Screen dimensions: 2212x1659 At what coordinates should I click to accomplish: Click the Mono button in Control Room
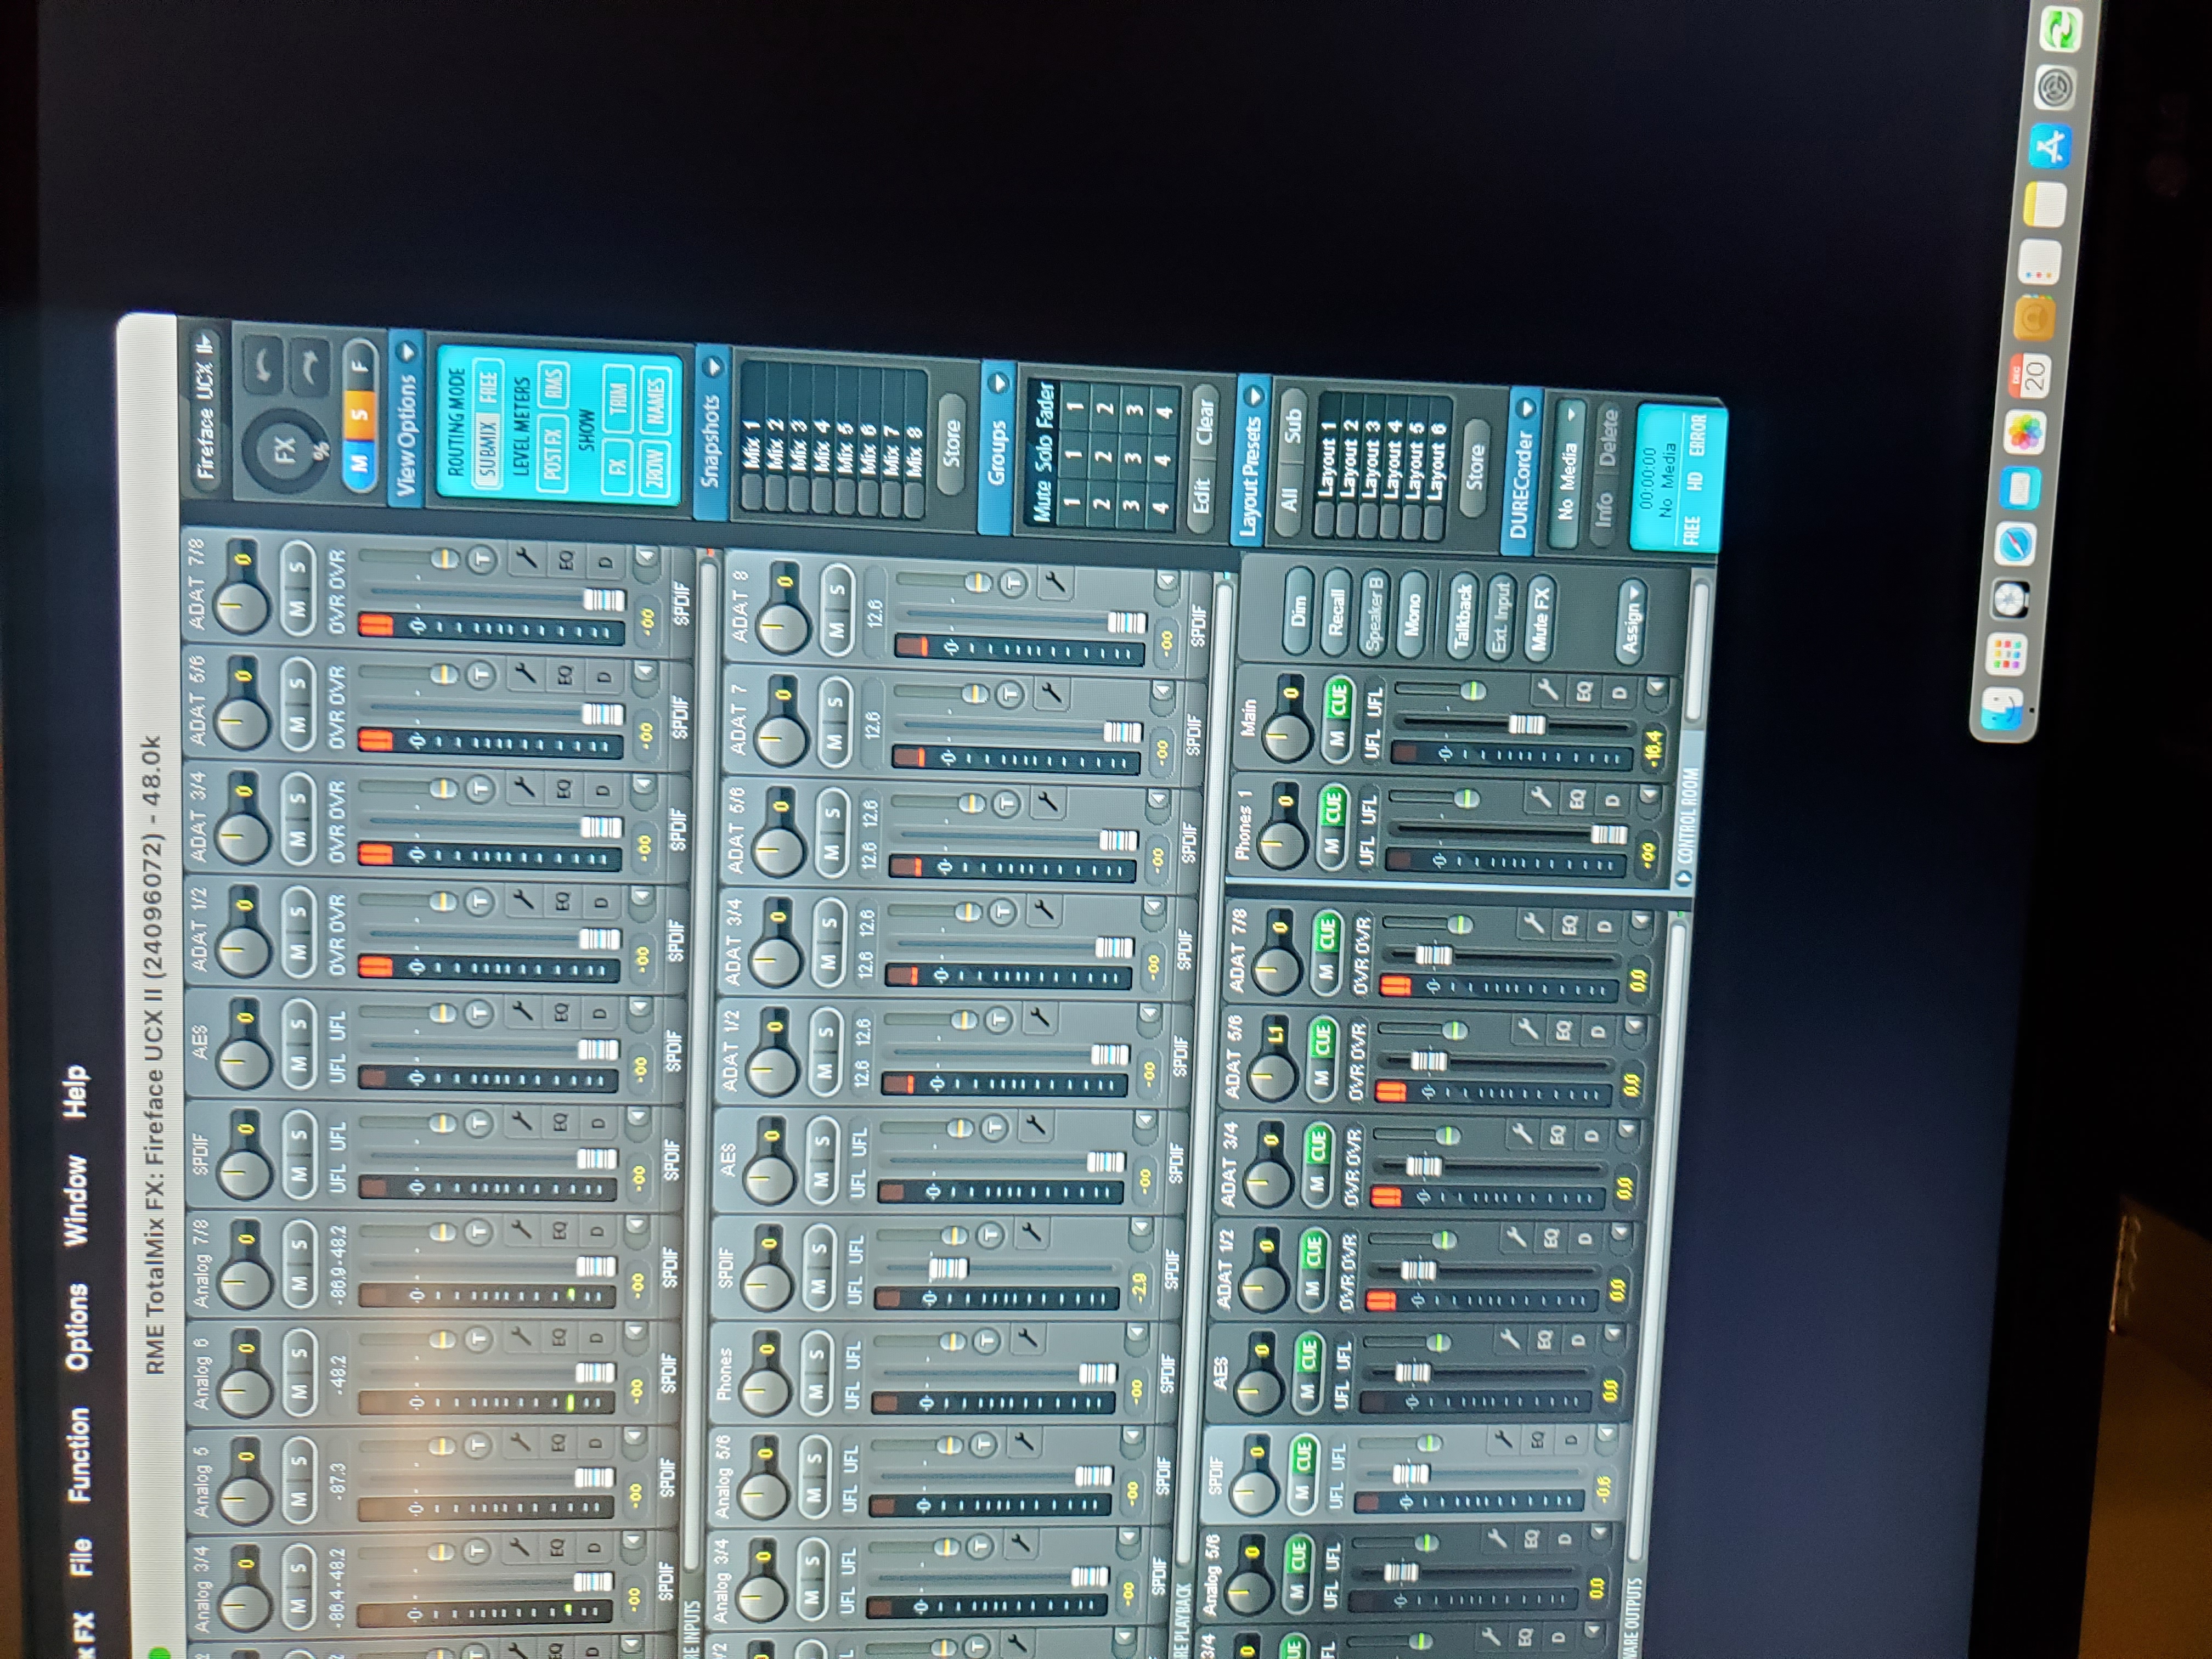(x=1412, y=615)
